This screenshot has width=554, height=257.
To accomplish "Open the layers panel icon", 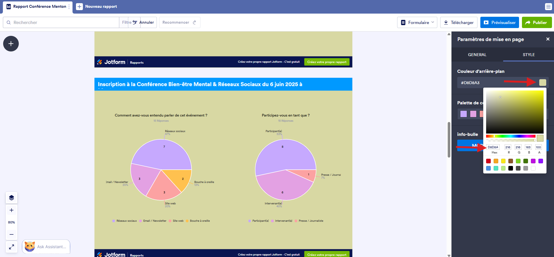I will 12,198.
